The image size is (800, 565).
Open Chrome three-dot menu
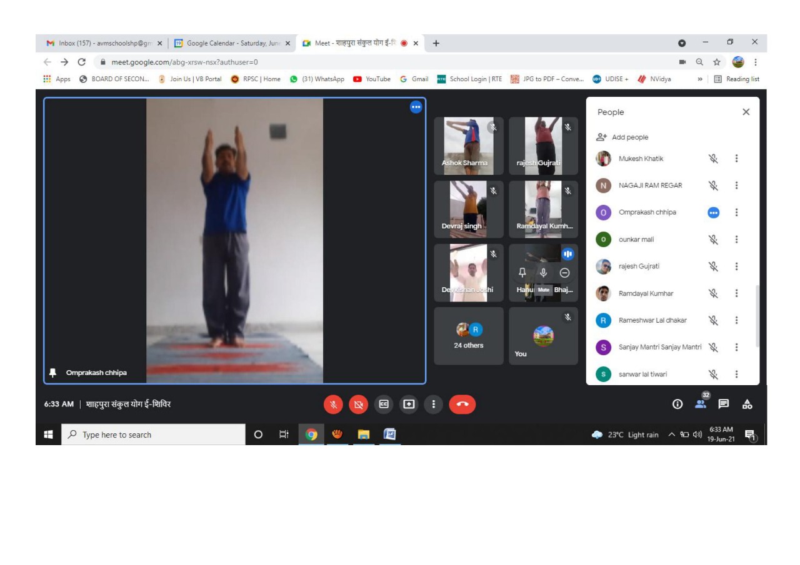pos(756,62)
